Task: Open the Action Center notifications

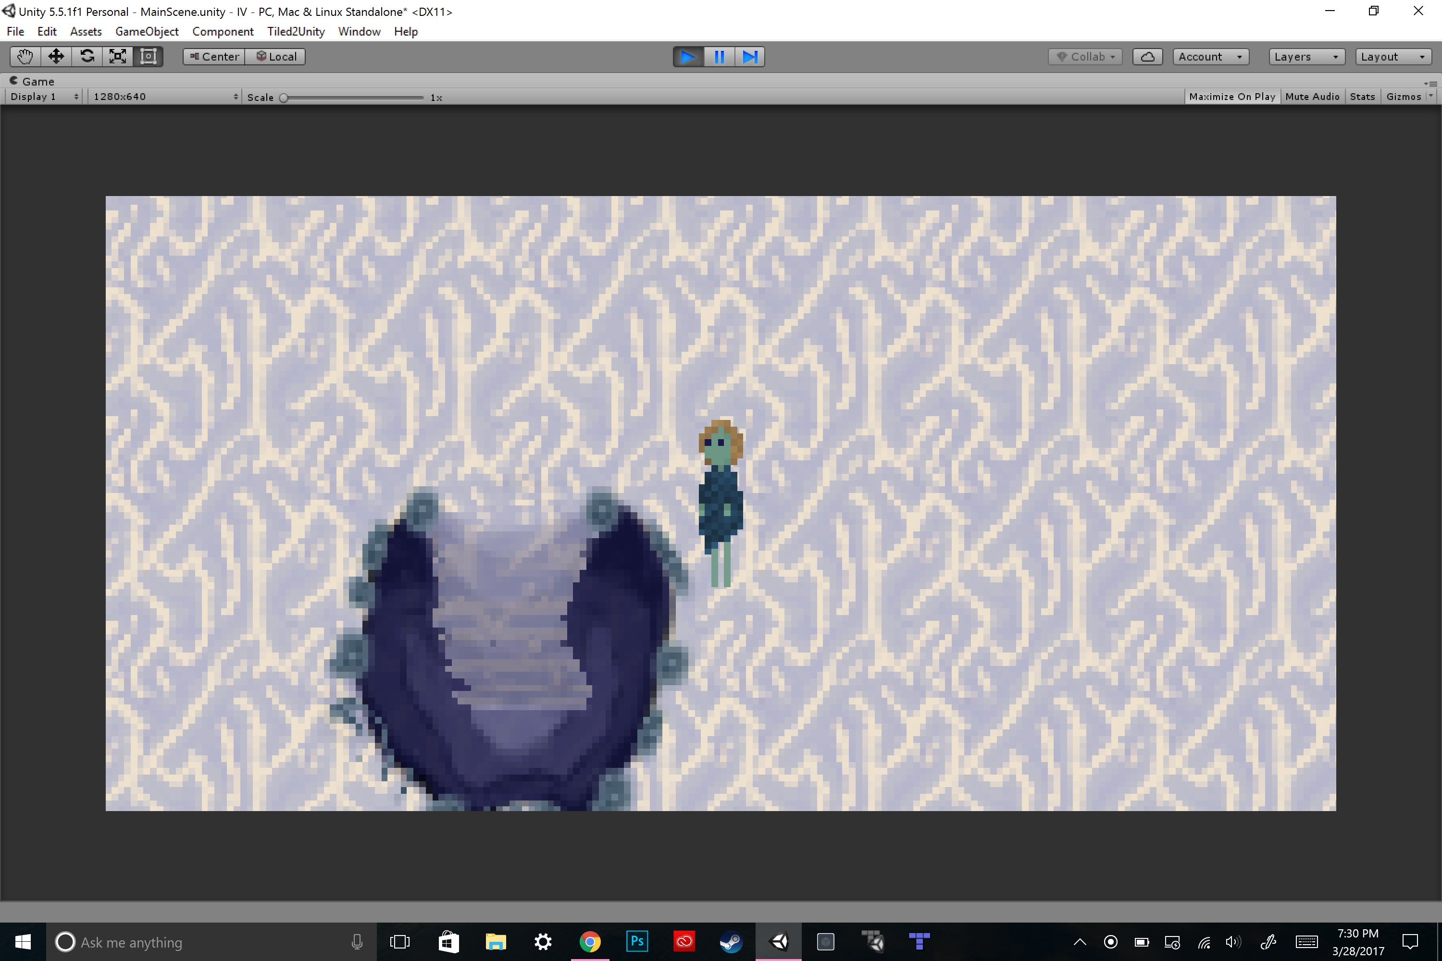Action: point(1410,943)
